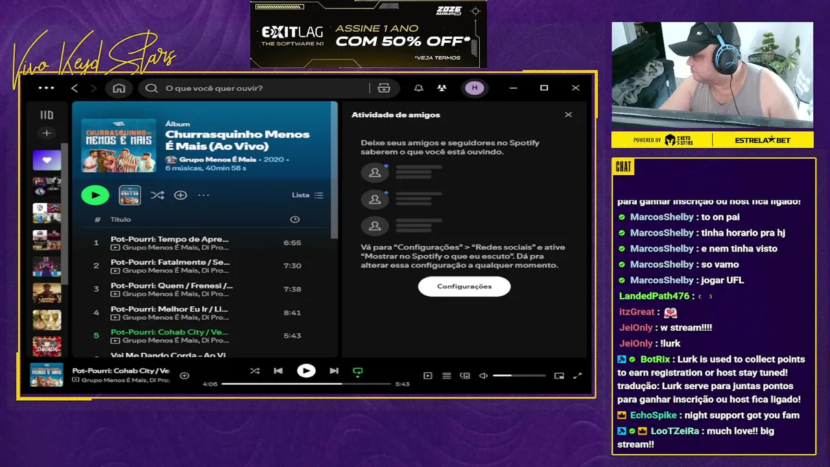Image resolution: width=830 pixels, height=467 pixels.
Task: Go back with the left arrow
Action: [x=75, y=88]
